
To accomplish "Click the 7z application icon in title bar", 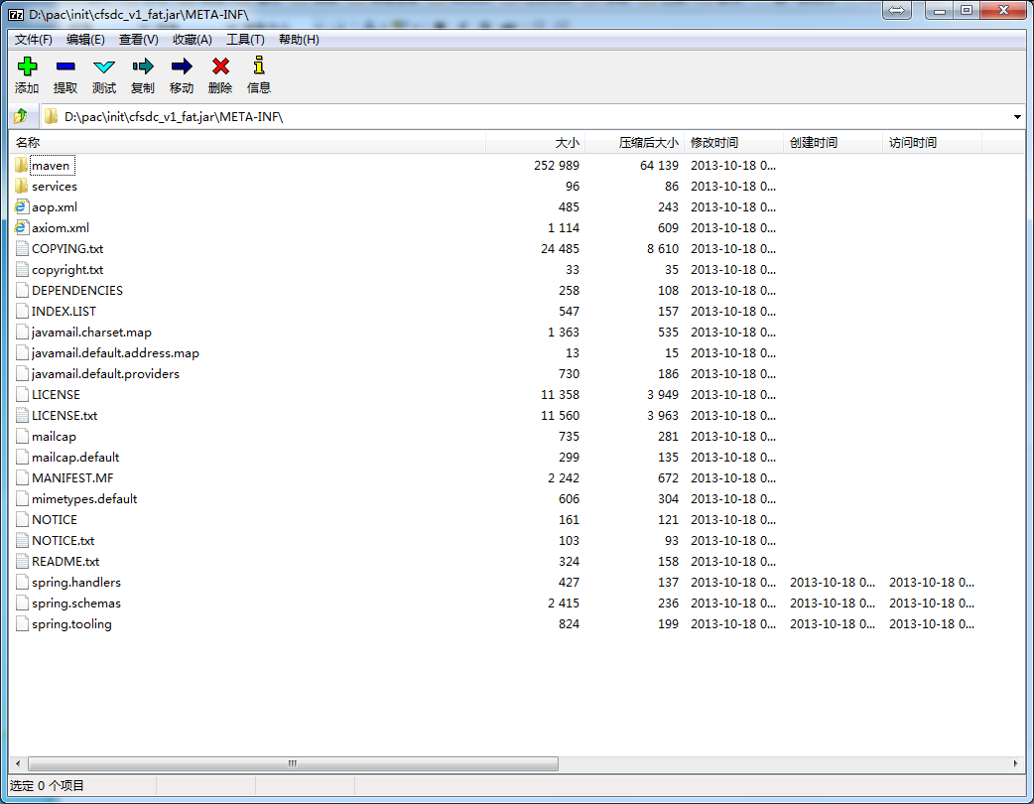I will pyautogui.click(x=16, y=14).
